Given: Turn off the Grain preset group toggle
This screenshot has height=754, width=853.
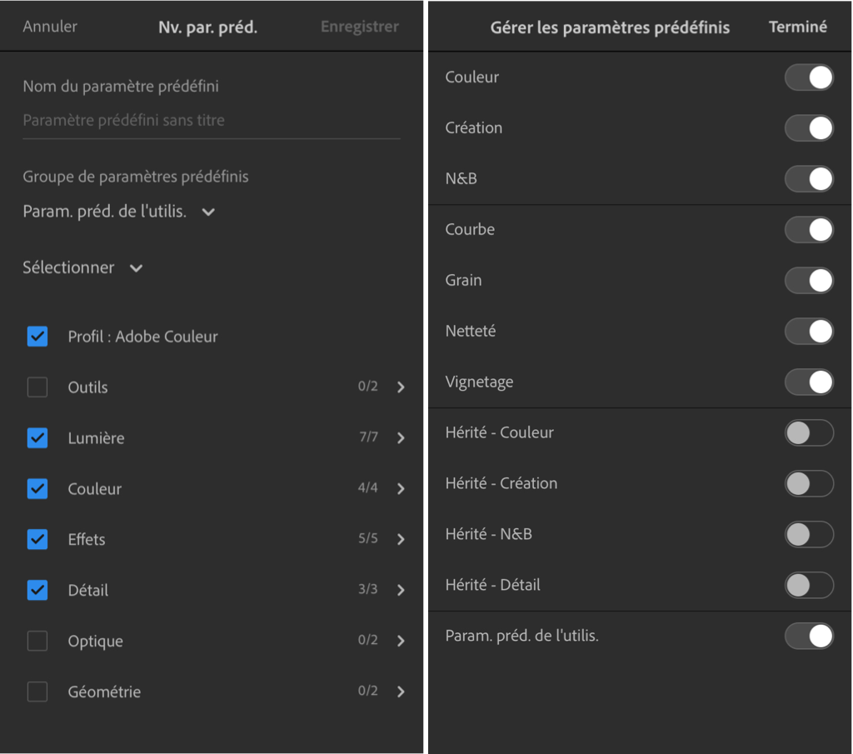Looking at the screenshot, I should pyautogui.click(x=809, y=280).
